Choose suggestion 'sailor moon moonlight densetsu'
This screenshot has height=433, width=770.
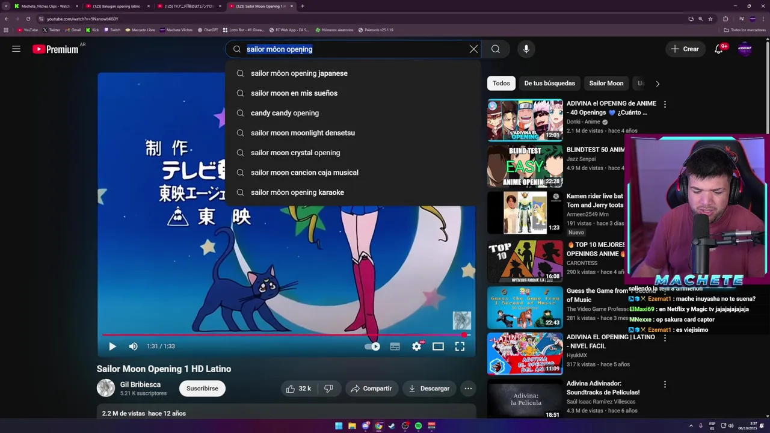tap(353, 133)
